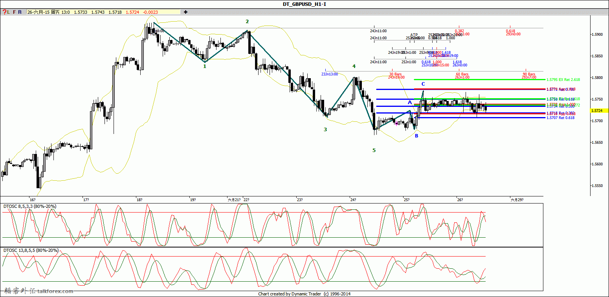Click the 26-六月-15 date readout
The height and width of the screenshot is (297, 609).
coord(38,13)
